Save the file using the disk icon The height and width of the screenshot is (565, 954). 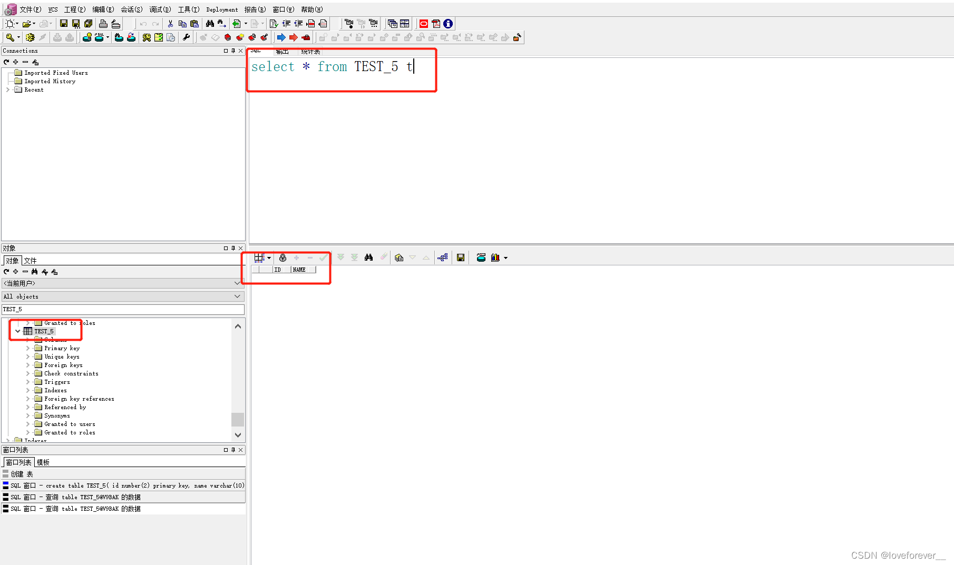(x=64, y=23)
